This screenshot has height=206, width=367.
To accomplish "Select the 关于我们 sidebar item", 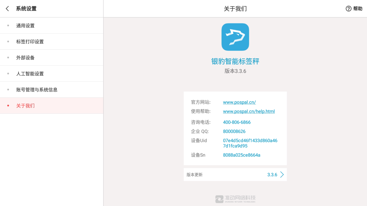I will pyautogui.click(x=52, y=106).
